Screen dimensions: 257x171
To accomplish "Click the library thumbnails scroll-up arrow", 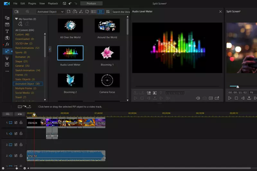I will 128,17.
